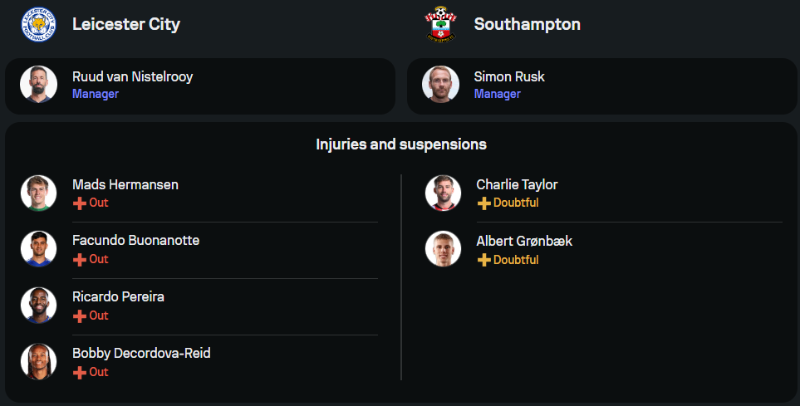The width and height of the screenshot is (800, 406).
Task: Open the Leicester City team name link
Action: [x=125, y=24]
